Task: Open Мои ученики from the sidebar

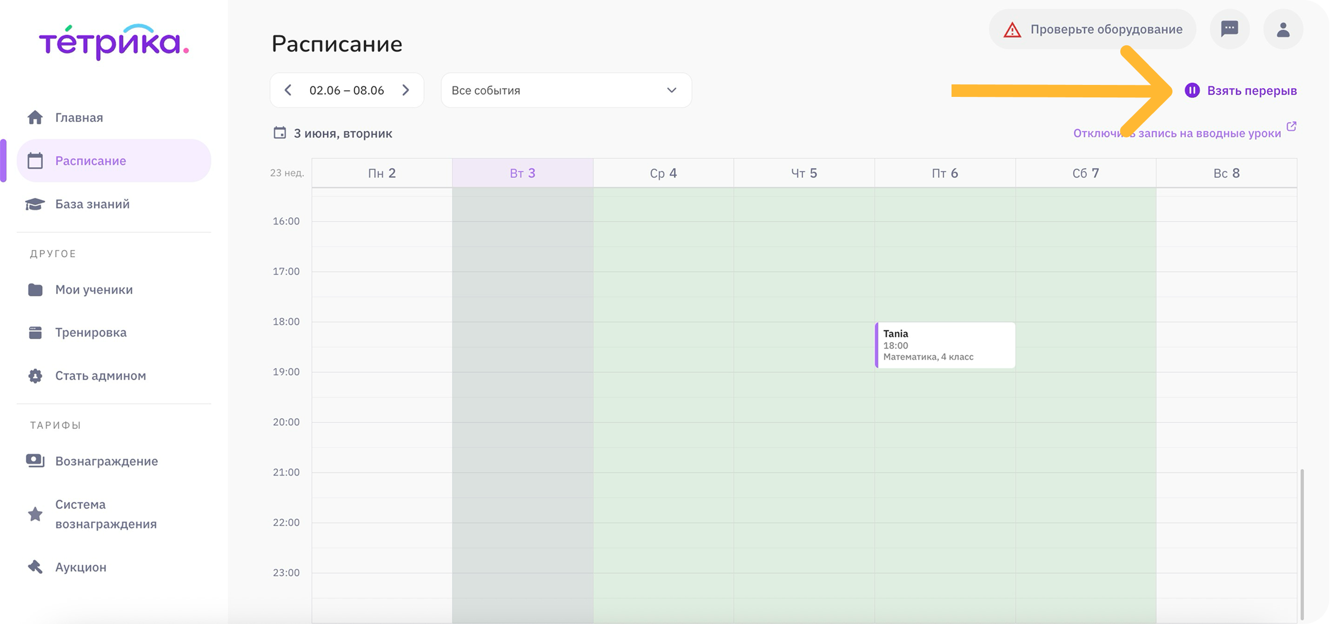Action: 94,290
